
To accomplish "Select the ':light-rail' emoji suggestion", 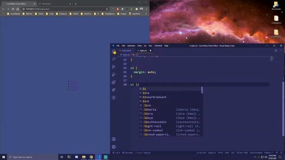I will click(171, 126).
